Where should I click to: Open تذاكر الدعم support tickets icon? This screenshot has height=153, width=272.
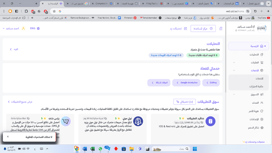click(262, 128)
